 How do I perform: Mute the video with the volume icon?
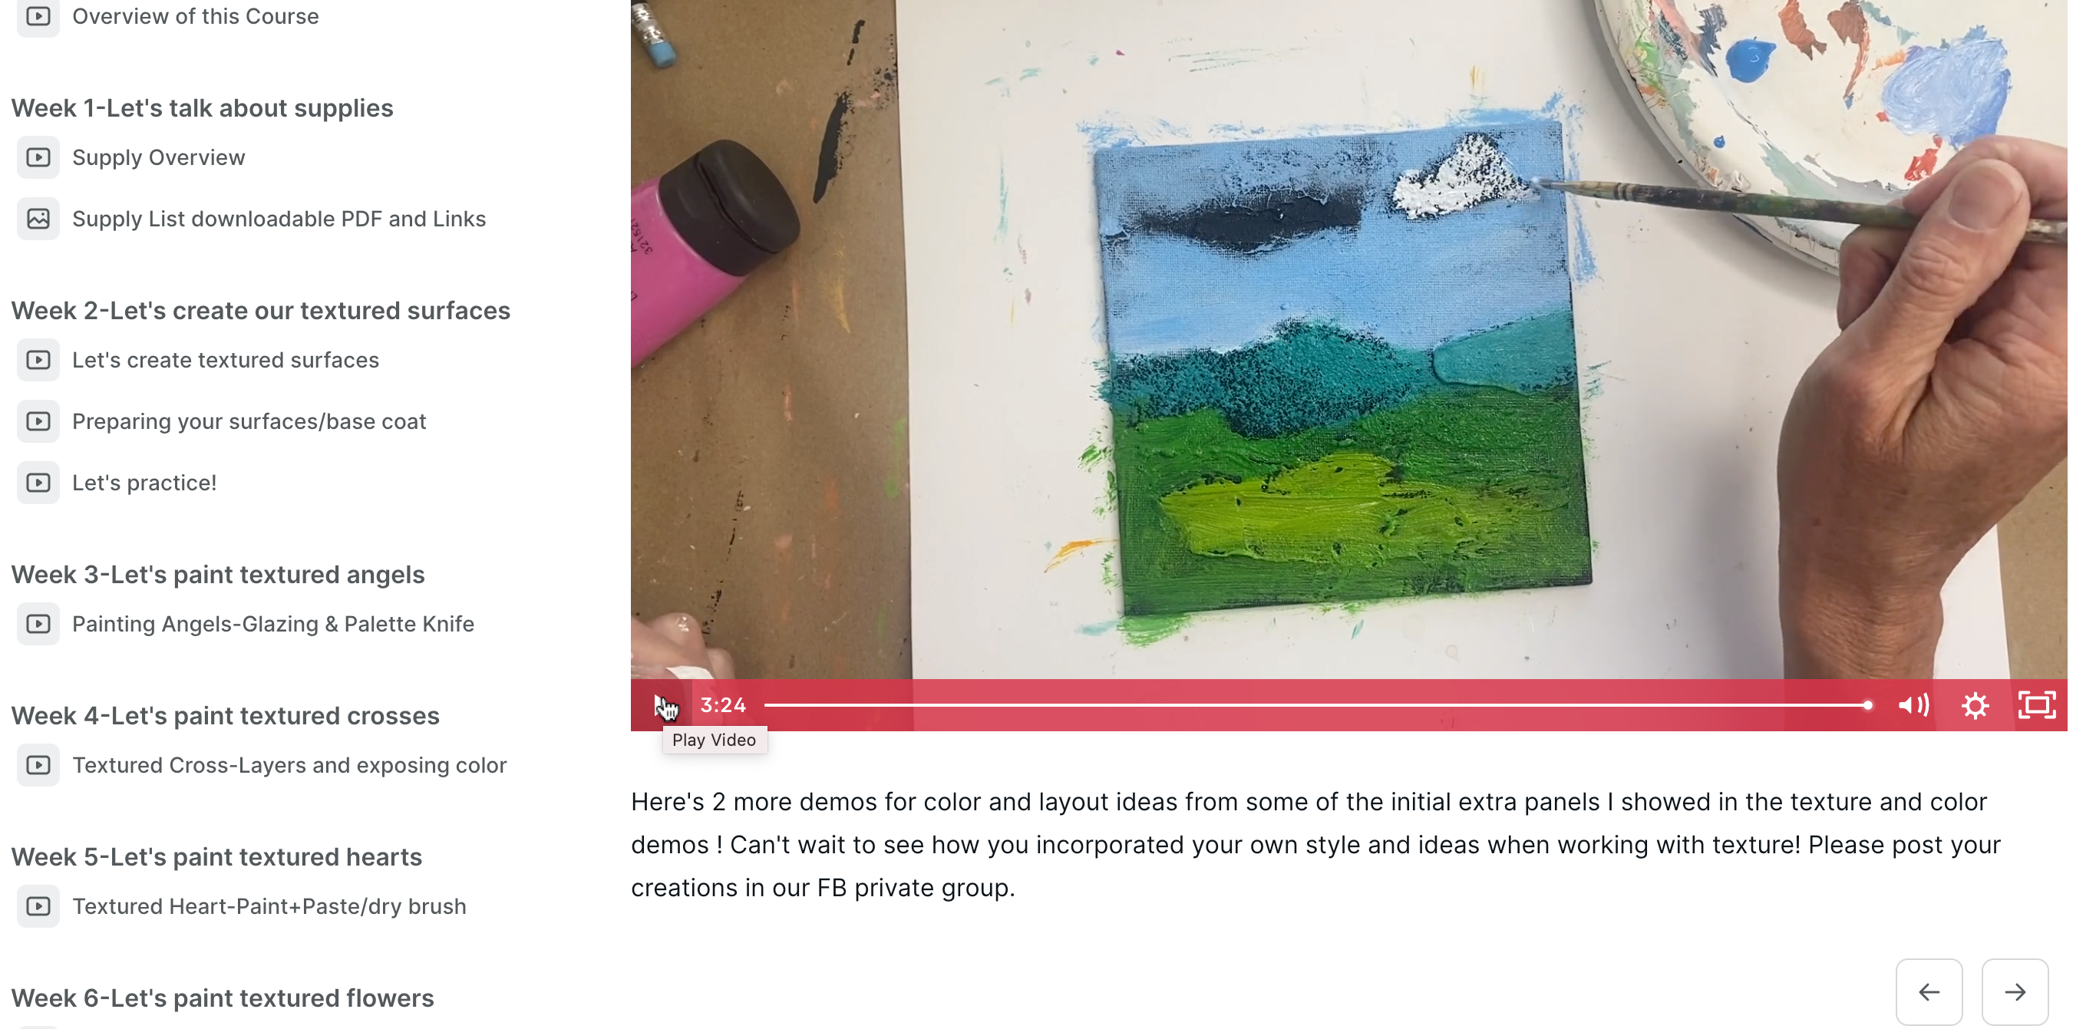click(1913, 704)
